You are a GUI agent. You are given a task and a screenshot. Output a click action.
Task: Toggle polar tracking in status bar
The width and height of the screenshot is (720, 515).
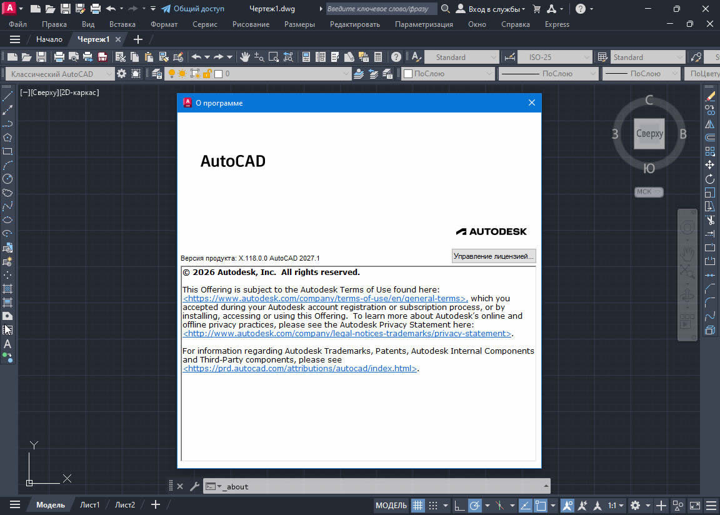[x=475, y=506]
